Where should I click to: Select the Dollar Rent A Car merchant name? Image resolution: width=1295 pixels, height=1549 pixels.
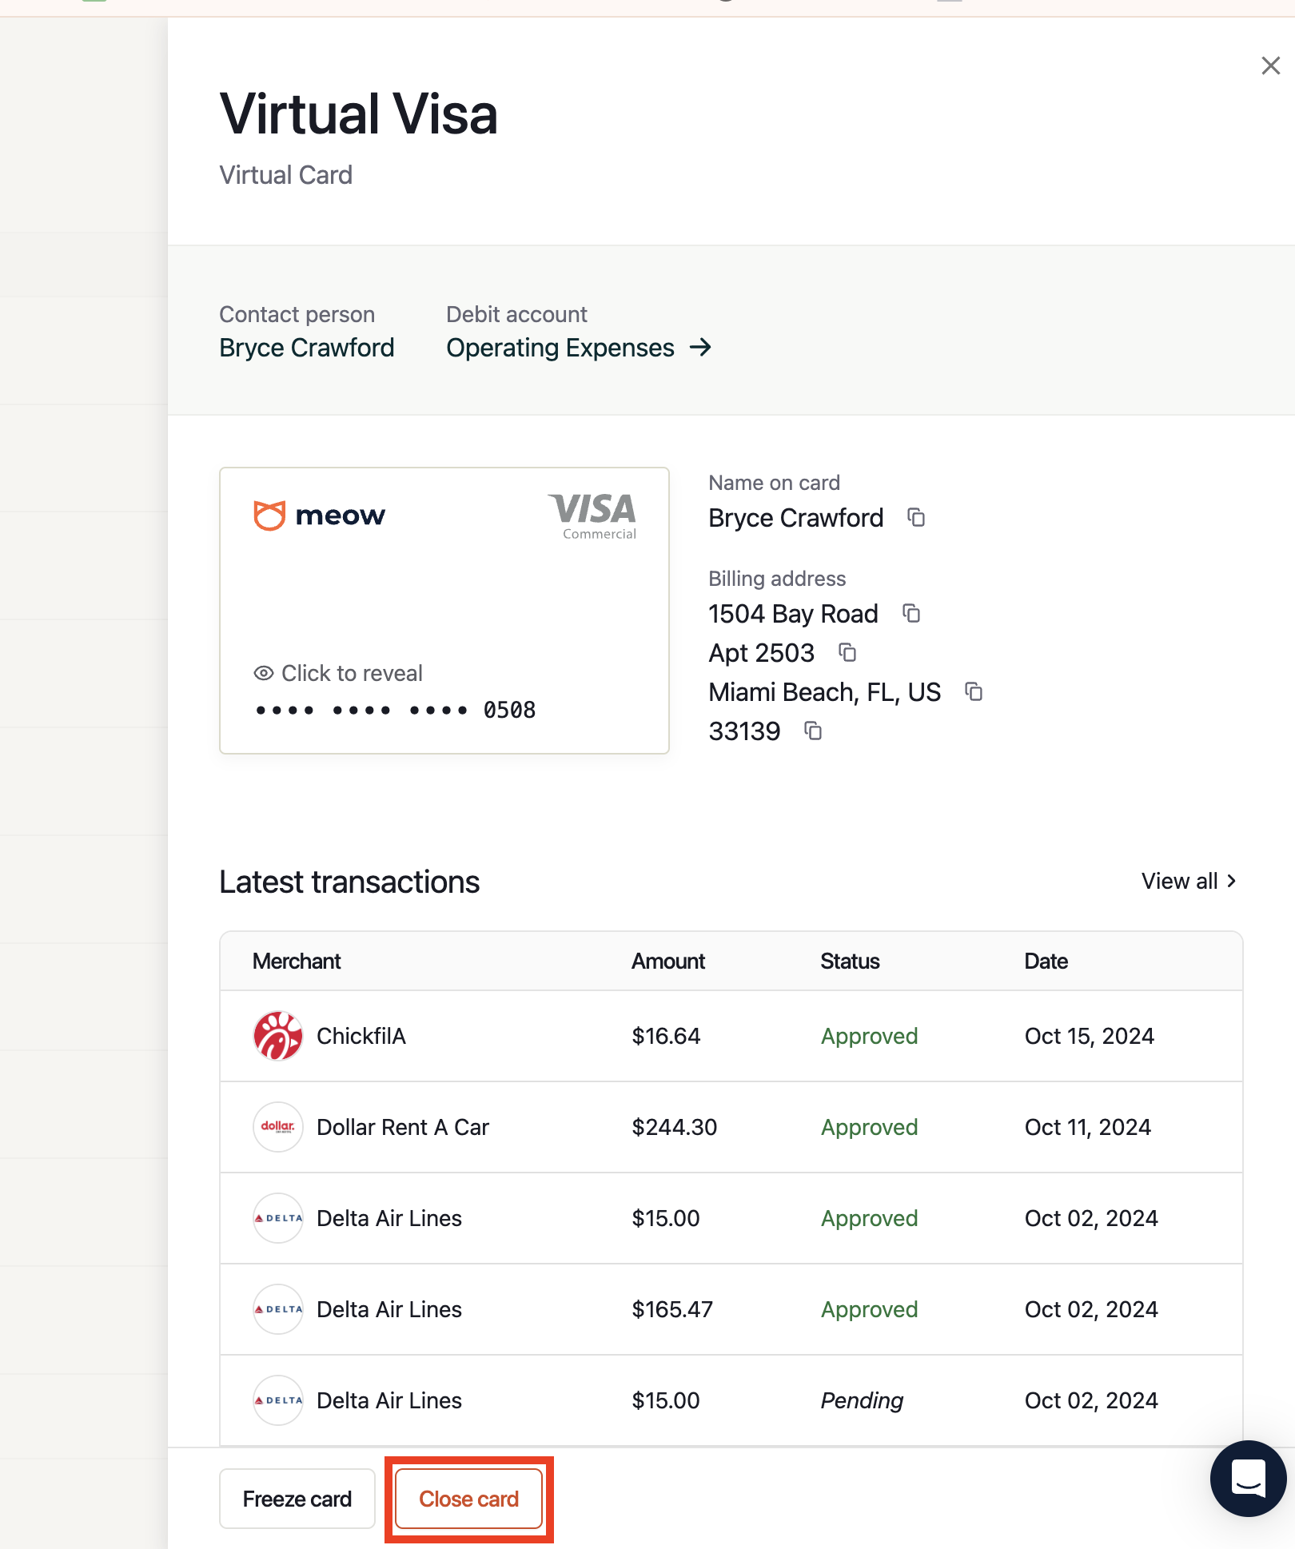pyautogui.click(x=403, y=1127)
